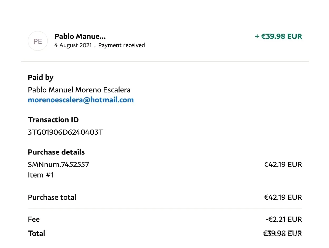This screenshot has height=248, width=329.
Task: Select transaction ID 3TG01906D6240403T
Action: [65, 132]
